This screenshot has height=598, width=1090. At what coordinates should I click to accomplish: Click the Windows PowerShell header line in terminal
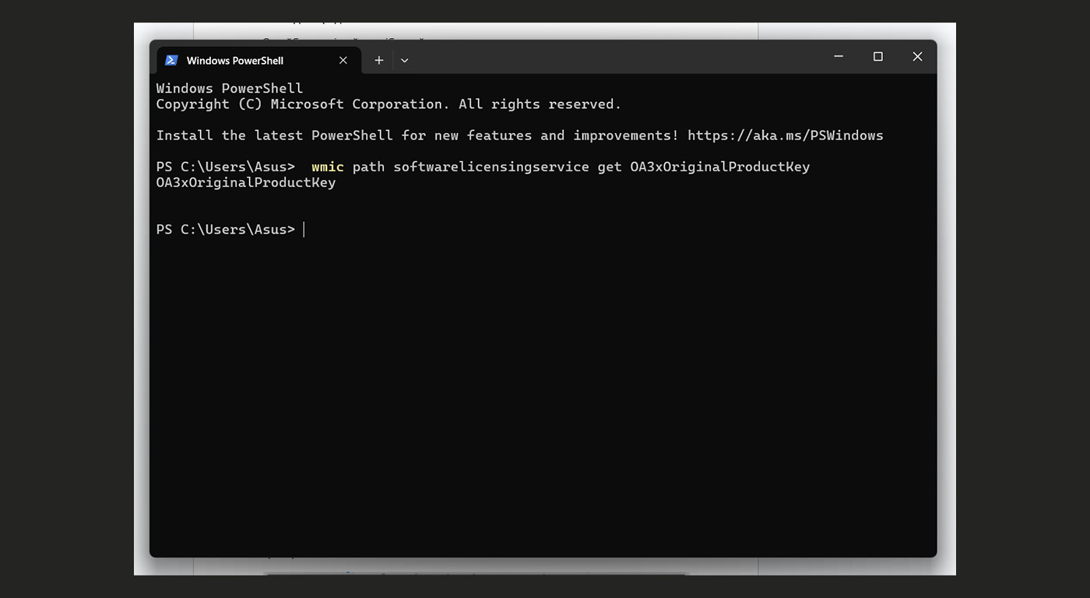pyautogui.click(x=230, y=89)
